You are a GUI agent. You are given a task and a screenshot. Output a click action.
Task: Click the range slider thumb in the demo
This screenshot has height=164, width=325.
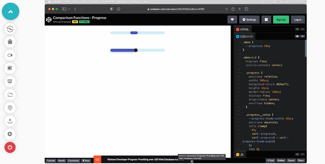tap(136, 50)
